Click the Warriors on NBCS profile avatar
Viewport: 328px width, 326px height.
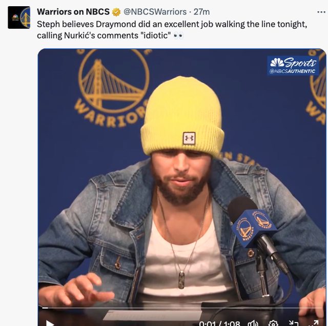click(19, 17)
